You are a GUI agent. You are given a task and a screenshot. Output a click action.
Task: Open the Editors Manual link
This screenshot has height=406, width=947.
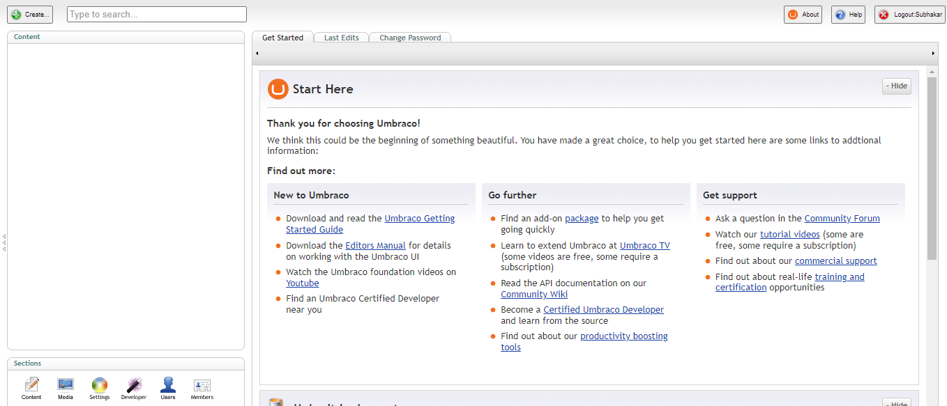(375, 245)
